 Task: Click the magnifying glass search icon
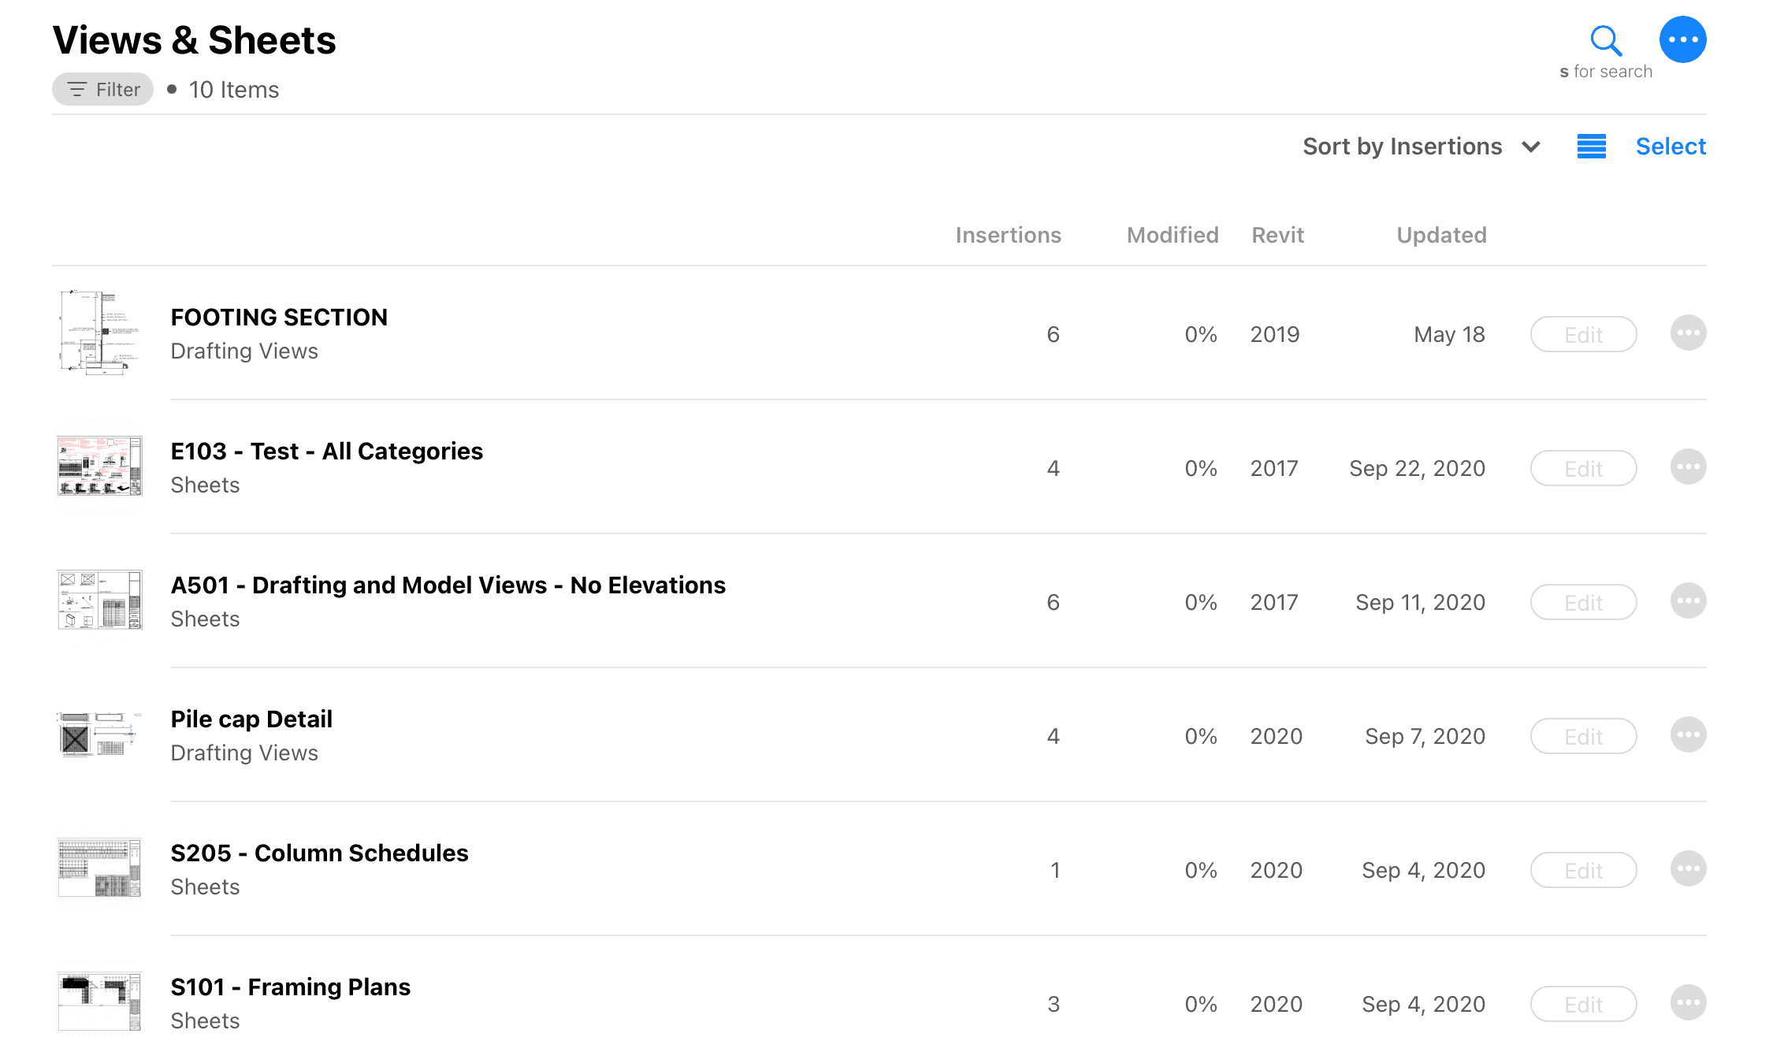tap(1605, 40)
